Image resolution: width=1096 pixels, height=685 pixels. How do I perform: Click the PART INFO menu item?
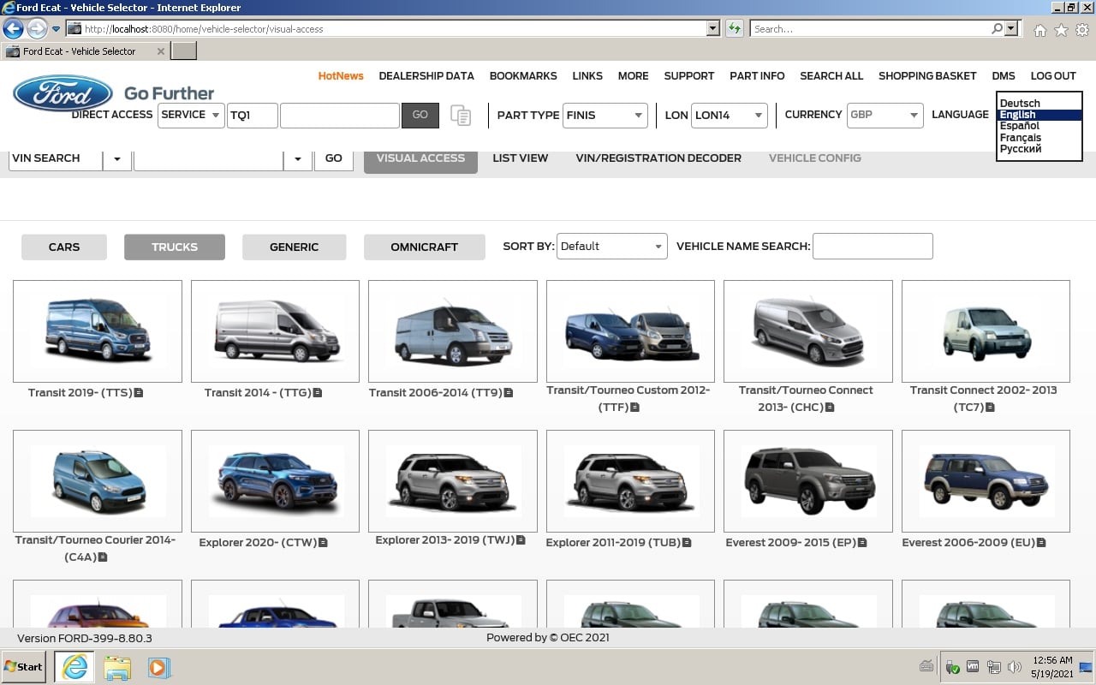[757, 75]
